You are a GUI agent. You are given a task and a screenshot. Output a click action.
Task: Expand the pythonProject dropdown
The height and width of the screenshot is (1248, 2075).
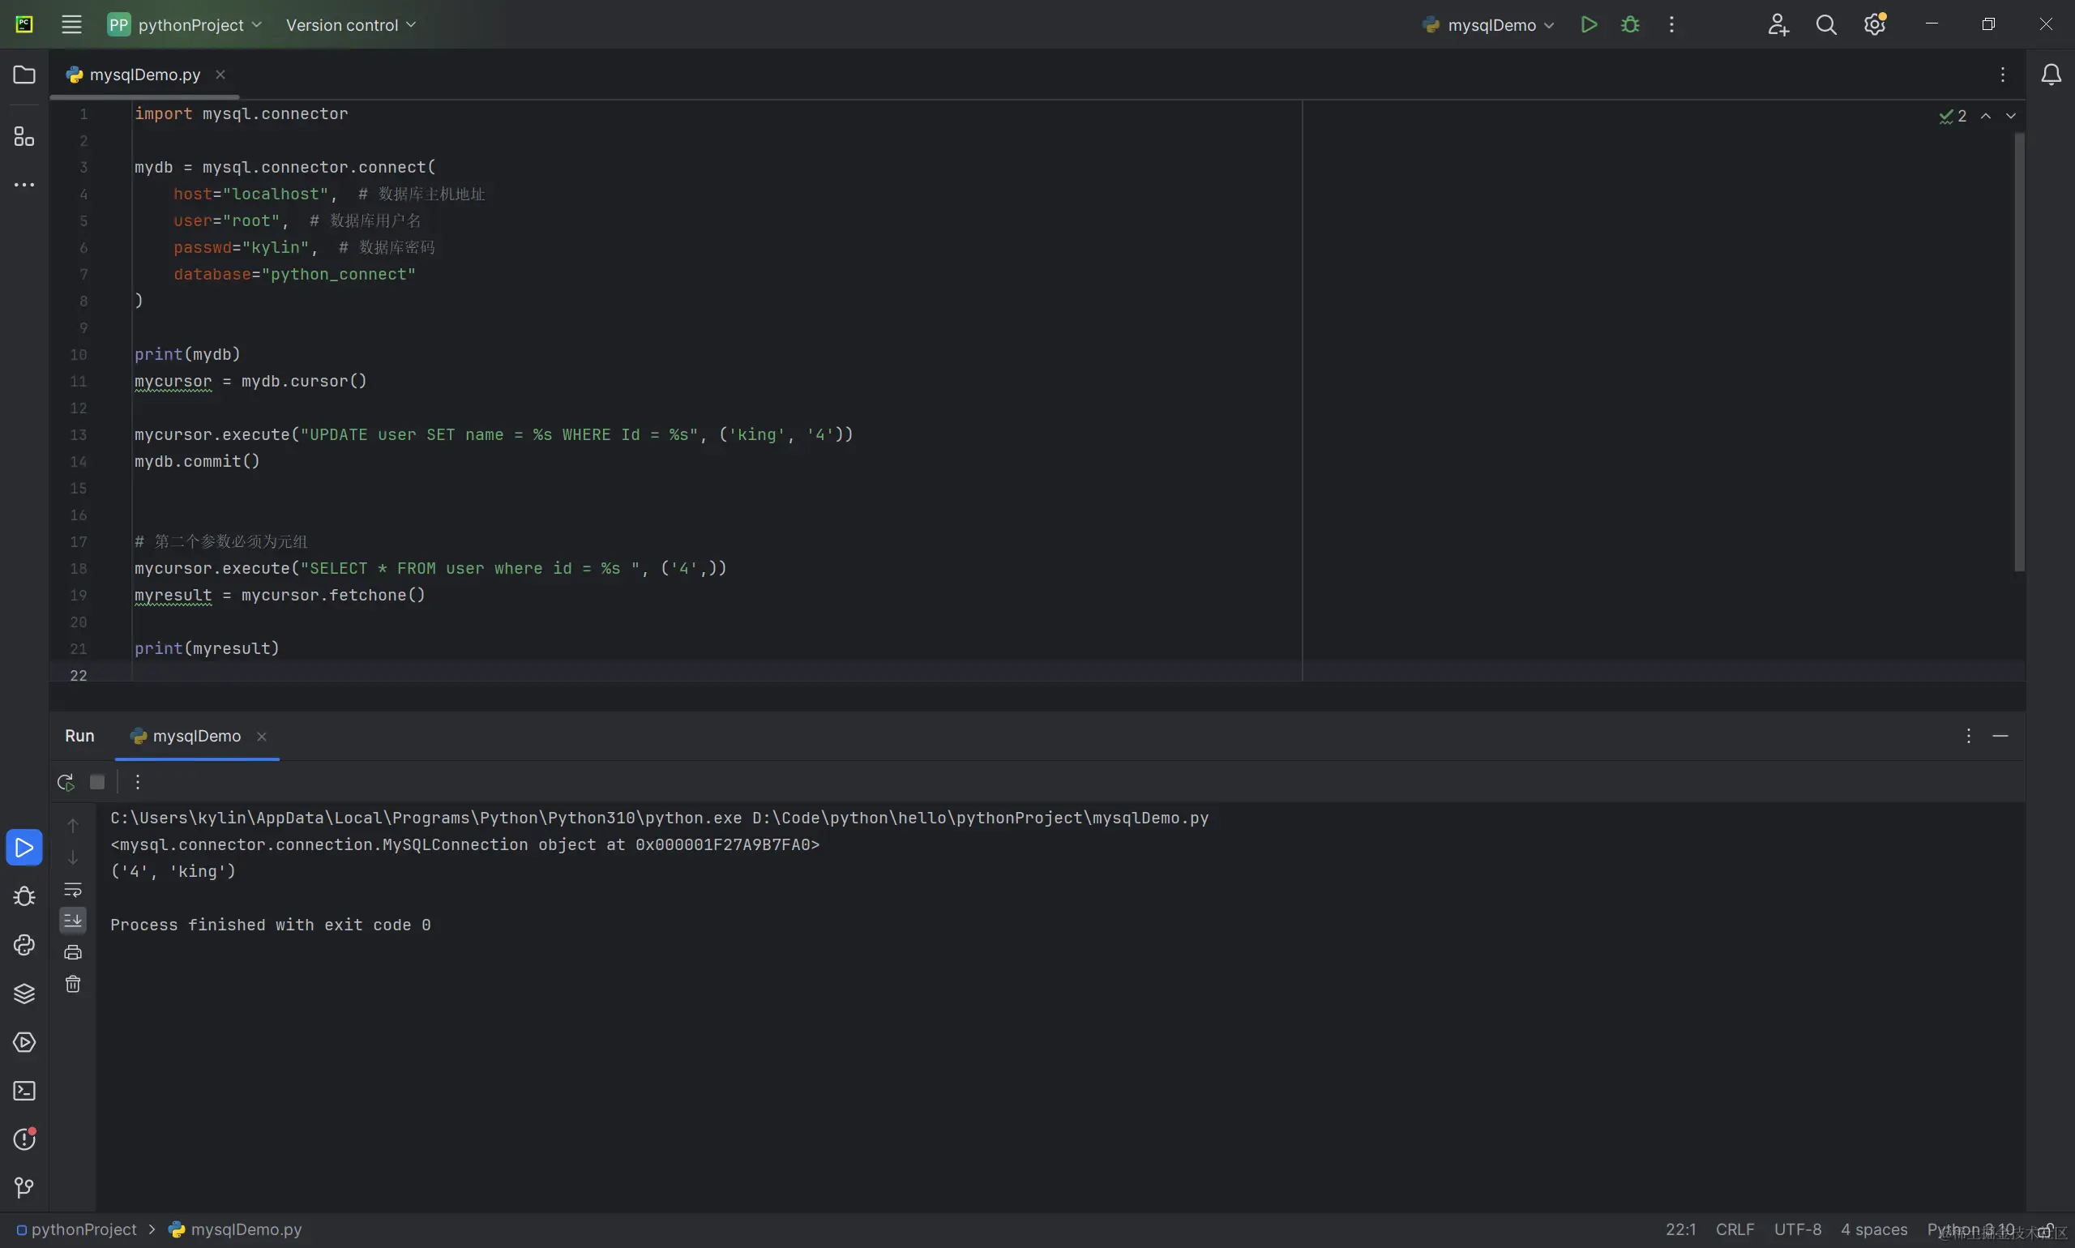tap(185, 24)
